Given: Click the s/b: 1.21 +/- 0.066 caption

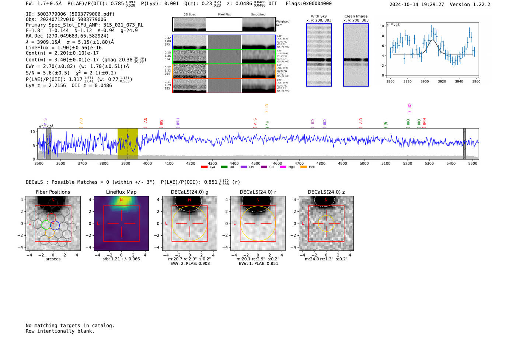Looking at the screenshot, I should pyautogui.click(x=121, y=259).
